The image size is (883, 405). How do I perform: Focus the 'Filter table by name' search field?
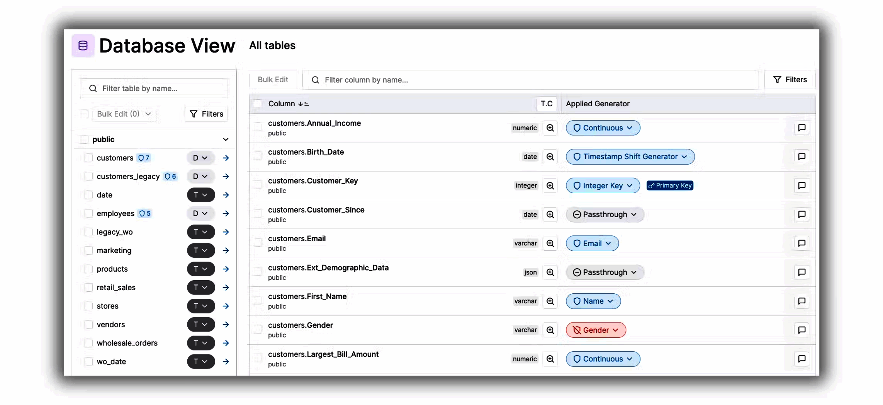point(155,88)
